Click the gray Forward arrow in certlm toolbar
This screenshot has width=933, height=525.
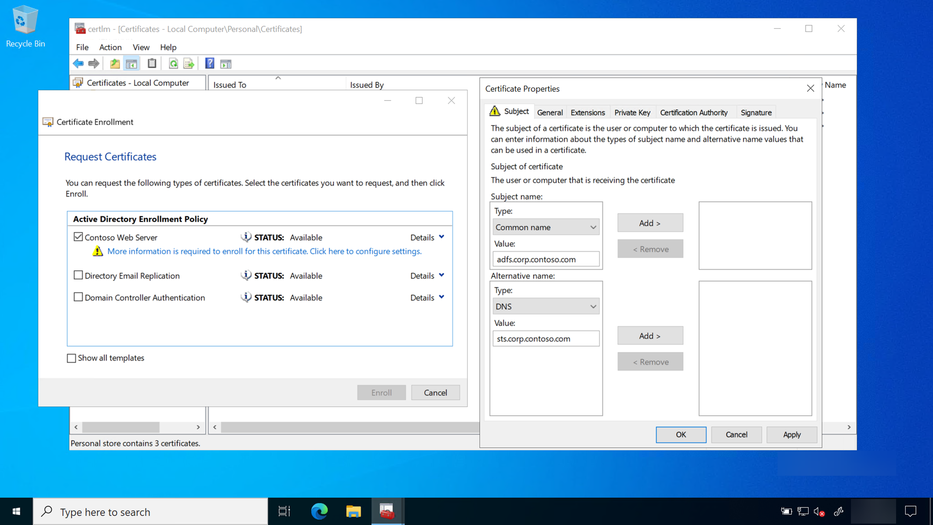[94, 64]
